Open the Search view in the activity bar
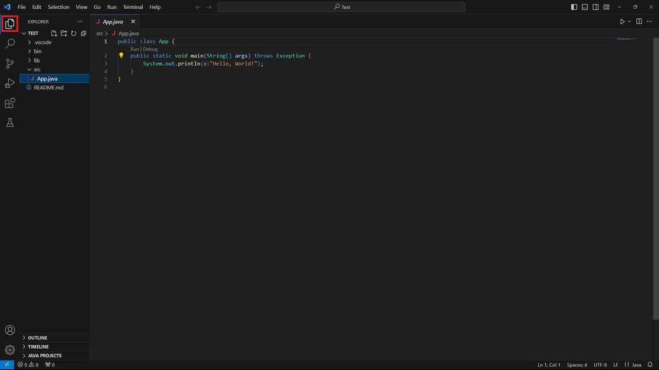659x370 pixels. tap(9, 43)
